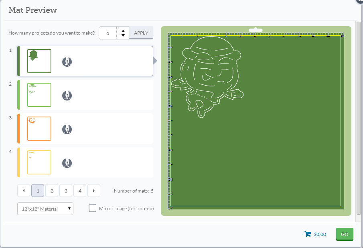Click the project quantity input field
This screenshot has height=248, width=363.
click(108, 33)
